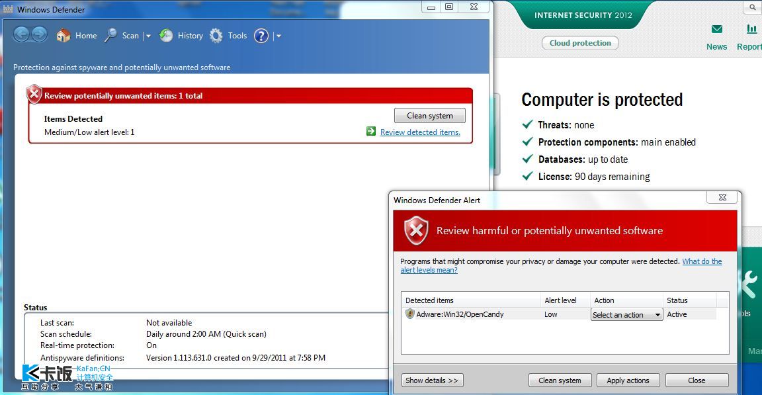Click the Kaspersky search magnifier icon
762x395 pixels.
[753, 7]
